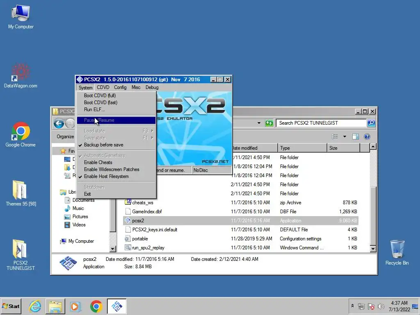Open Themes 95 [98] desktop folder
This screenshot has height=315, width=420.
click(x=21, y=194)
